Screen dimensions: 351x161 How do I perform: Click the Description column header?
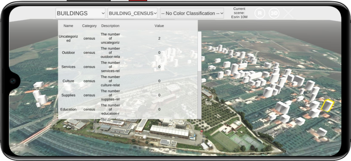110,26
